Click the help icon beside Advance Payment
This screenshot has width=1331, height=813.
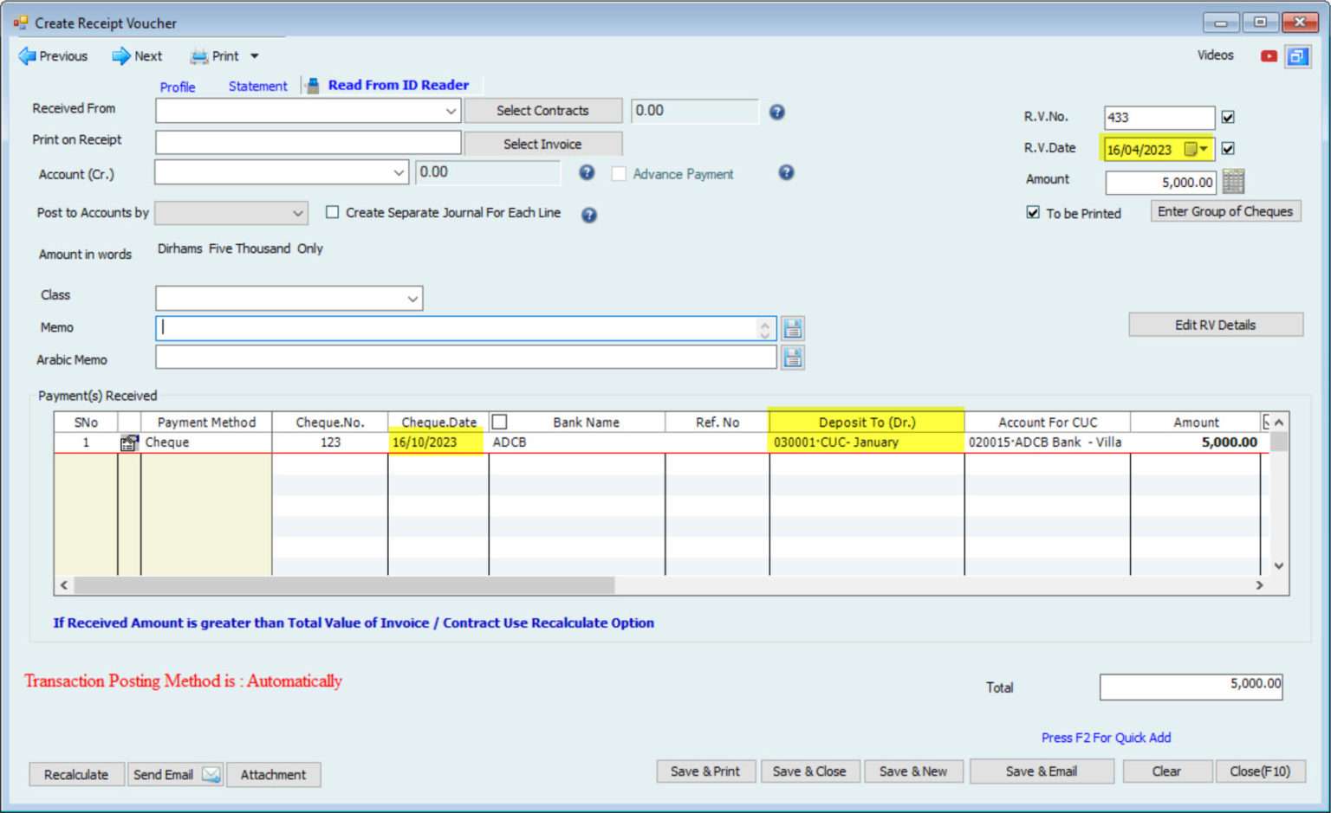(786, 173)
